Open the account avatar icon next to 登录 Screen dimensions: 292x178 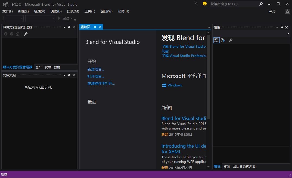(x=287, y=11)
